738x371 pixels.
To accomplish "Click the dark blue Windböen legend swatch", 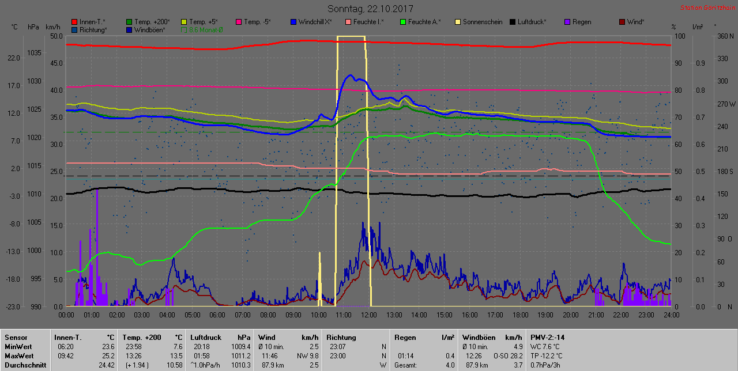I will click(129, 29).
